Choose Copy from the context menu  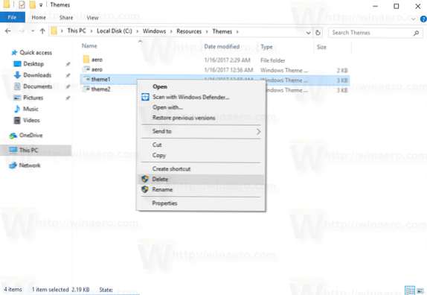(x=158, y=156)
